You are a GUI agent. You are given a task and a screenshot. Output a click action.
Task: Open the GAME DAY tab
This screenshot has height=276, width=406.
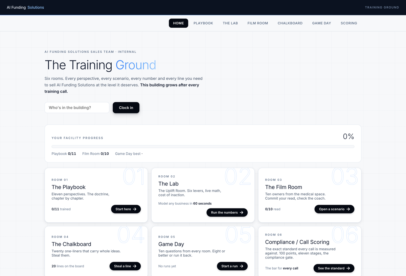click(x=321, y=23)
